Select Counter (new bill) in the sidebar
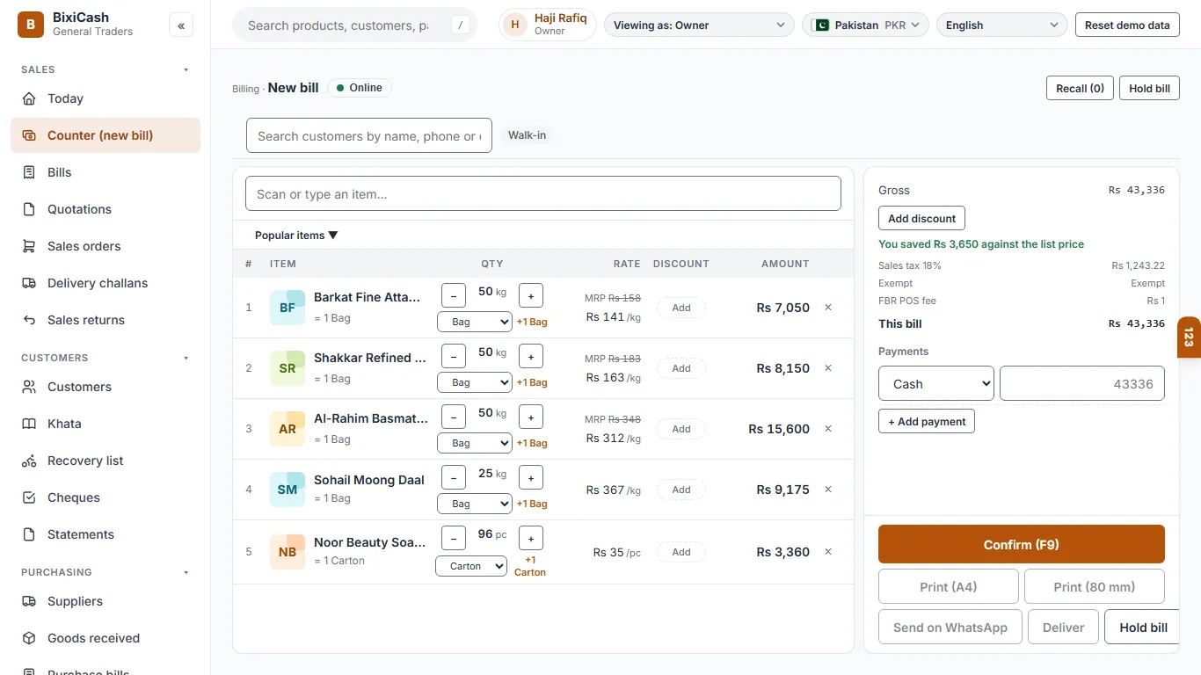The height and width of the screenshot is (675, 1201). click(x=106, y=135)
